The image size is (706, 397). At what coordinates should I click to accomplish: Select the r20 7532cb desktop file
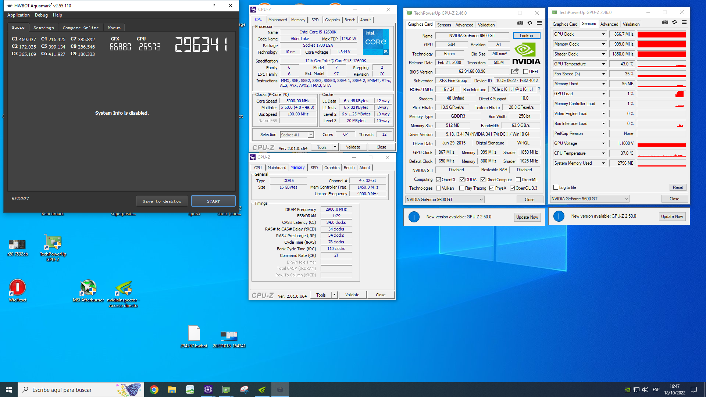[x=17, y=247]
